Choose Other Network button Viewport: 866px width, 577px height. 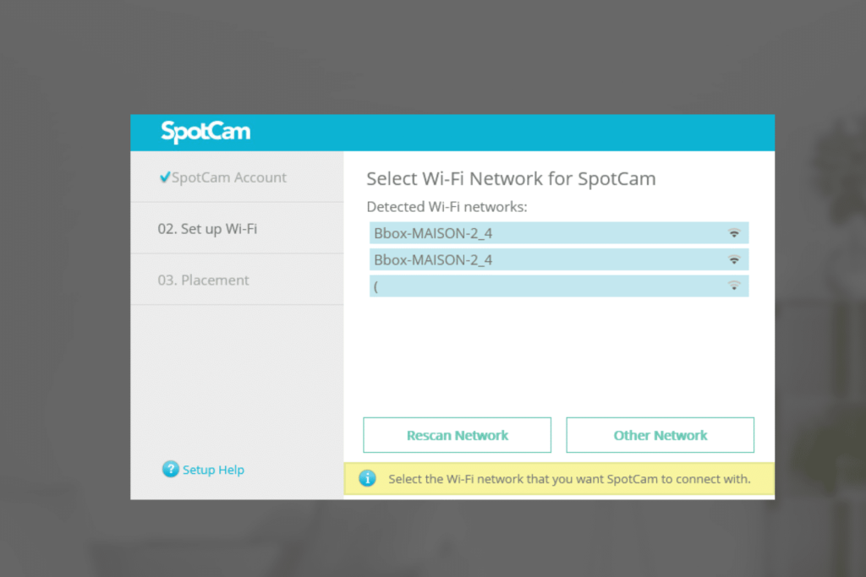660,435
